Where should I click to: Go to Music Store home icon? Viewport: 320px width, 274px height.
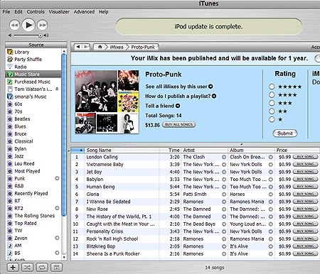tap(100, 47)
